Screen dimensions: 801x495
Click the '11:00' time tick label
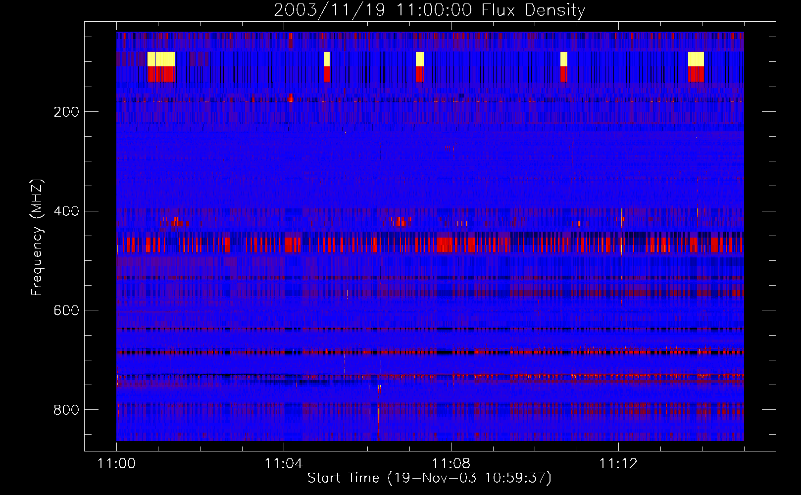[116, 464]
